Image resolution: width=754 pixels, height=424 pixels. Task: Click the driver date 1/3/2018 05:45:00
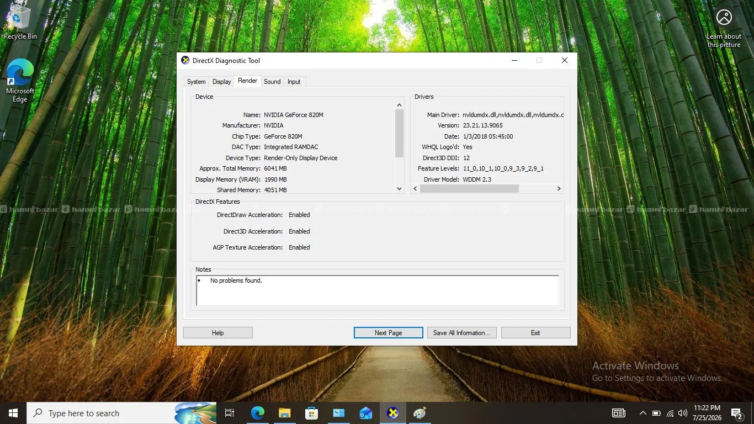(488, 136)
